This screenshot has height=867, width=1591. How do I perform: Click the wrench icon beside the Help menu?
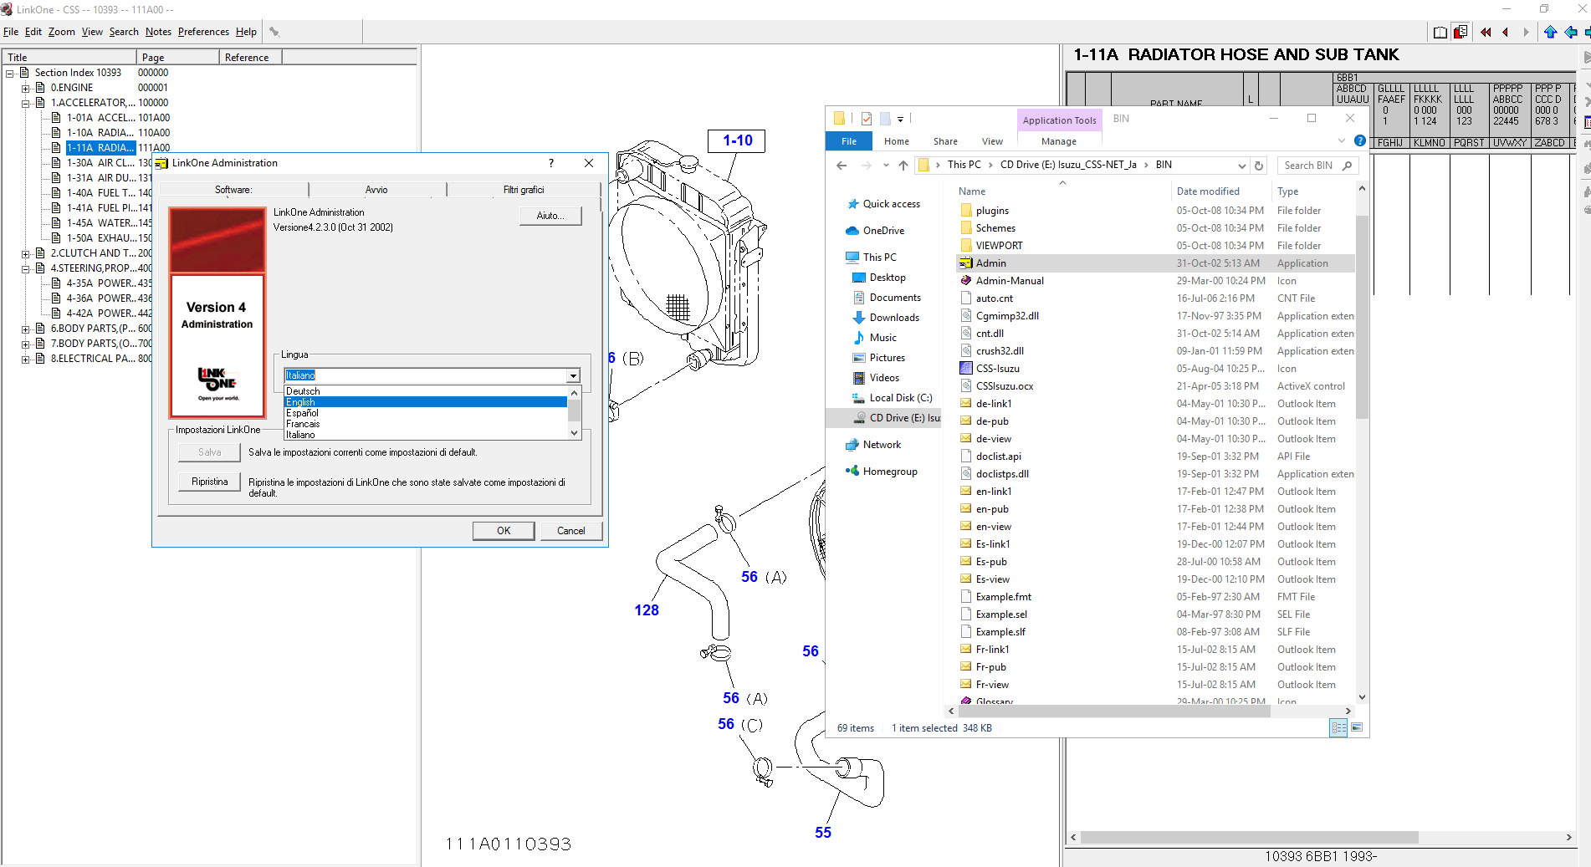pos(274,32)
